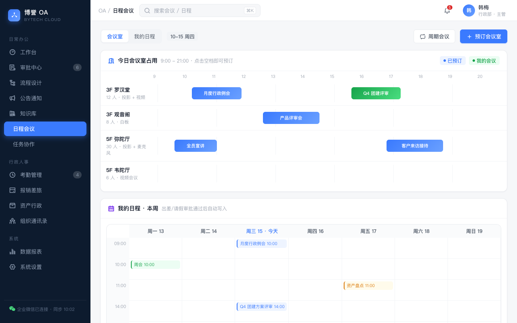
Task: Click the 系统设置 gear icon
Action: [13, 267]
